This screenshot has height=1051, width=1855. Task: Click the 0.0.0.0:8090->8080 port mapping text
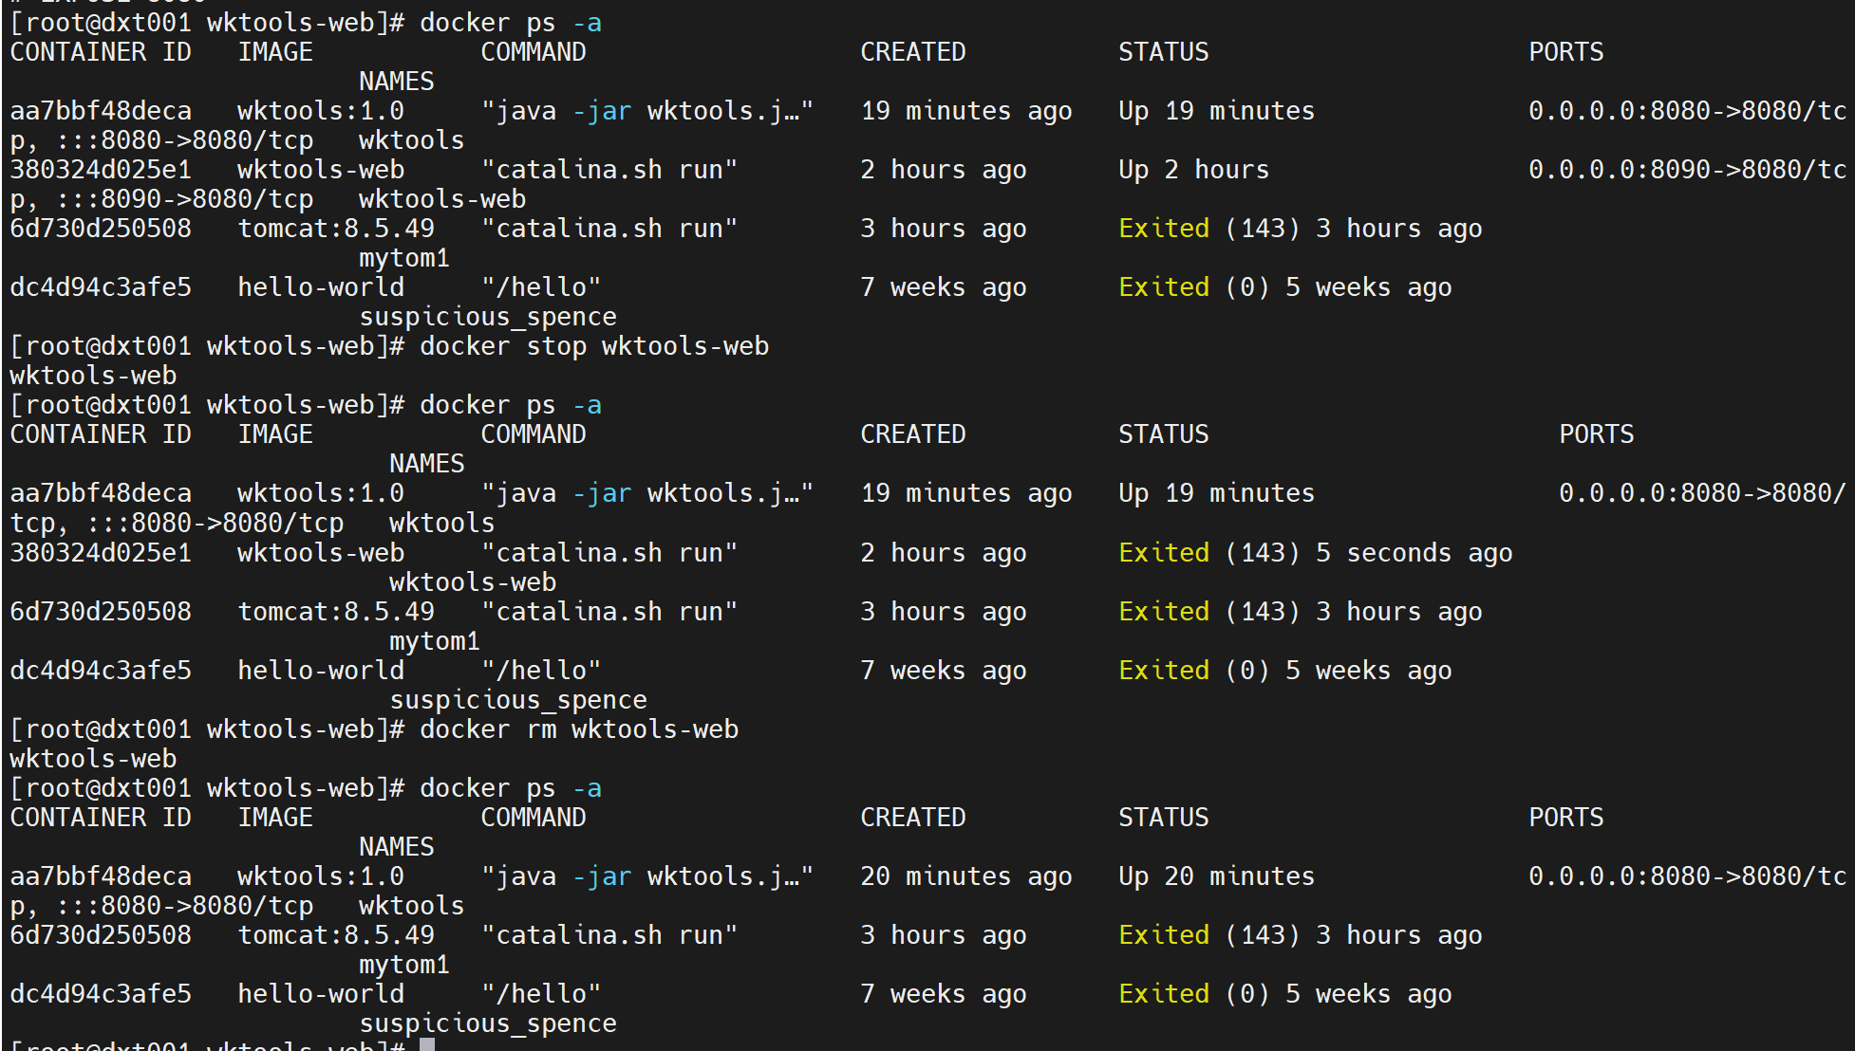1686,170
